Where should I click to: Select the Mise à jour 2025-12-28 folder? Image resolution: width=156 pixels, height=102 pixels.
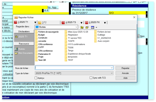[77, 32]
